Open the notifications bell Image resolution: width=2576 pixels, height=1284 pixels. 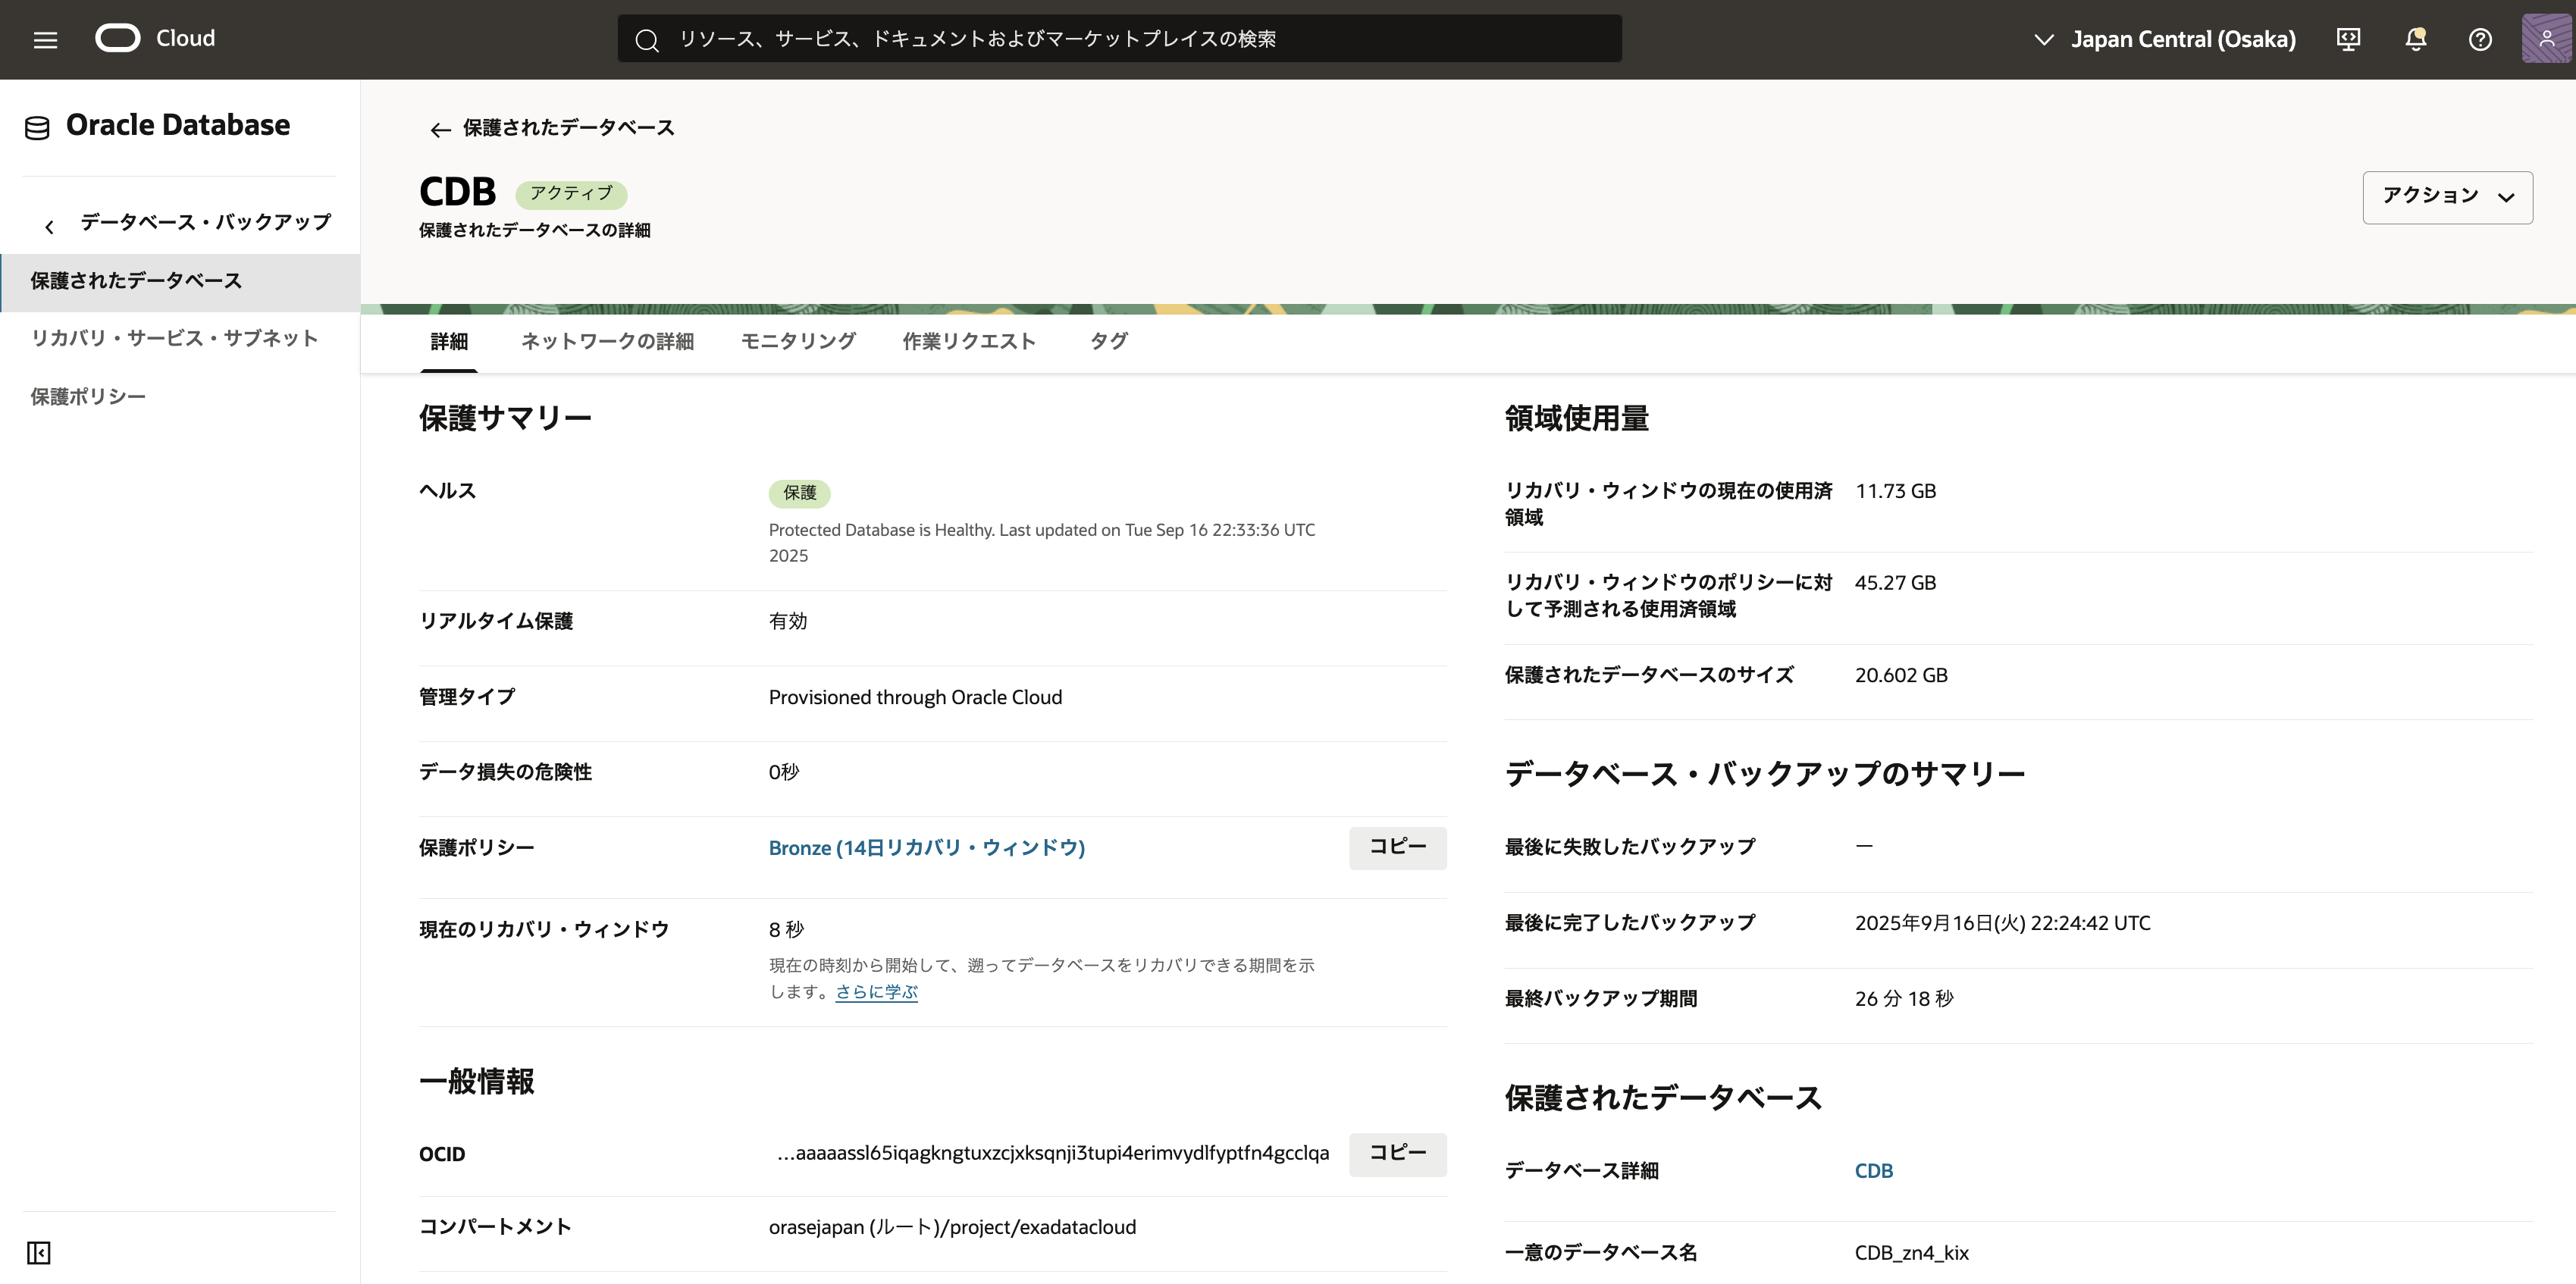tap(2415, 39)
